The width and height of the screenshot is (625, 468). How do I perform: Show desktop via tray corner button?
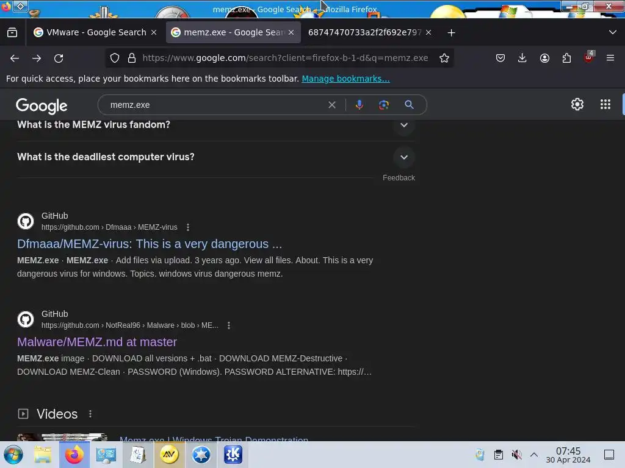pos(609,455)
